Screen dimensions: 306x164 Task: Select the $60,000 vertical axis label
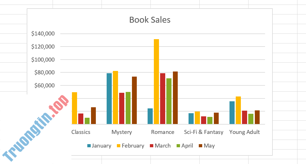click(x=44, y=85)
